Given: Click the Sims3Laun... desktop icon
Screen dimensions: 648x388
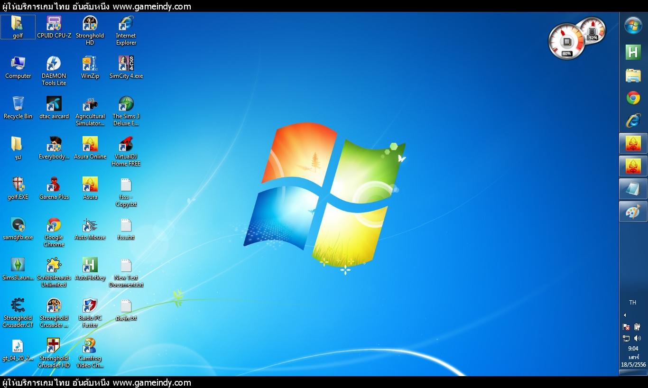Looking at the screenshot, I should tap(18, 269).
